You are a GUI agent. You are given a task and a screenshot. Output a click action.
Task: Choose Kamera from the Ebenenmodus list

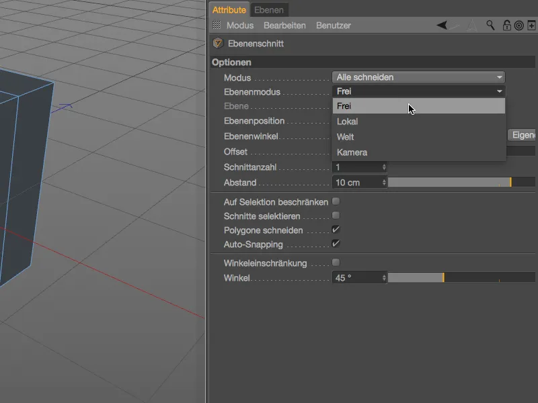[x=418, y=152]
